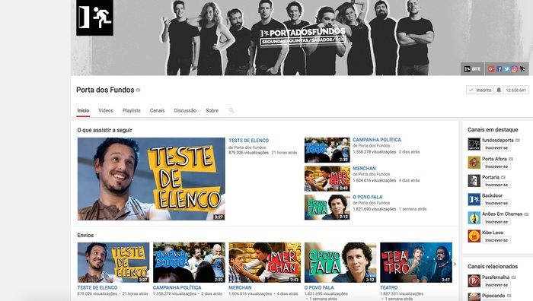Viewport: 533px width, 301px height.
Task: Open the MERCHAN title under Envios
Action: pyautogui.click(x=240, y=287)
